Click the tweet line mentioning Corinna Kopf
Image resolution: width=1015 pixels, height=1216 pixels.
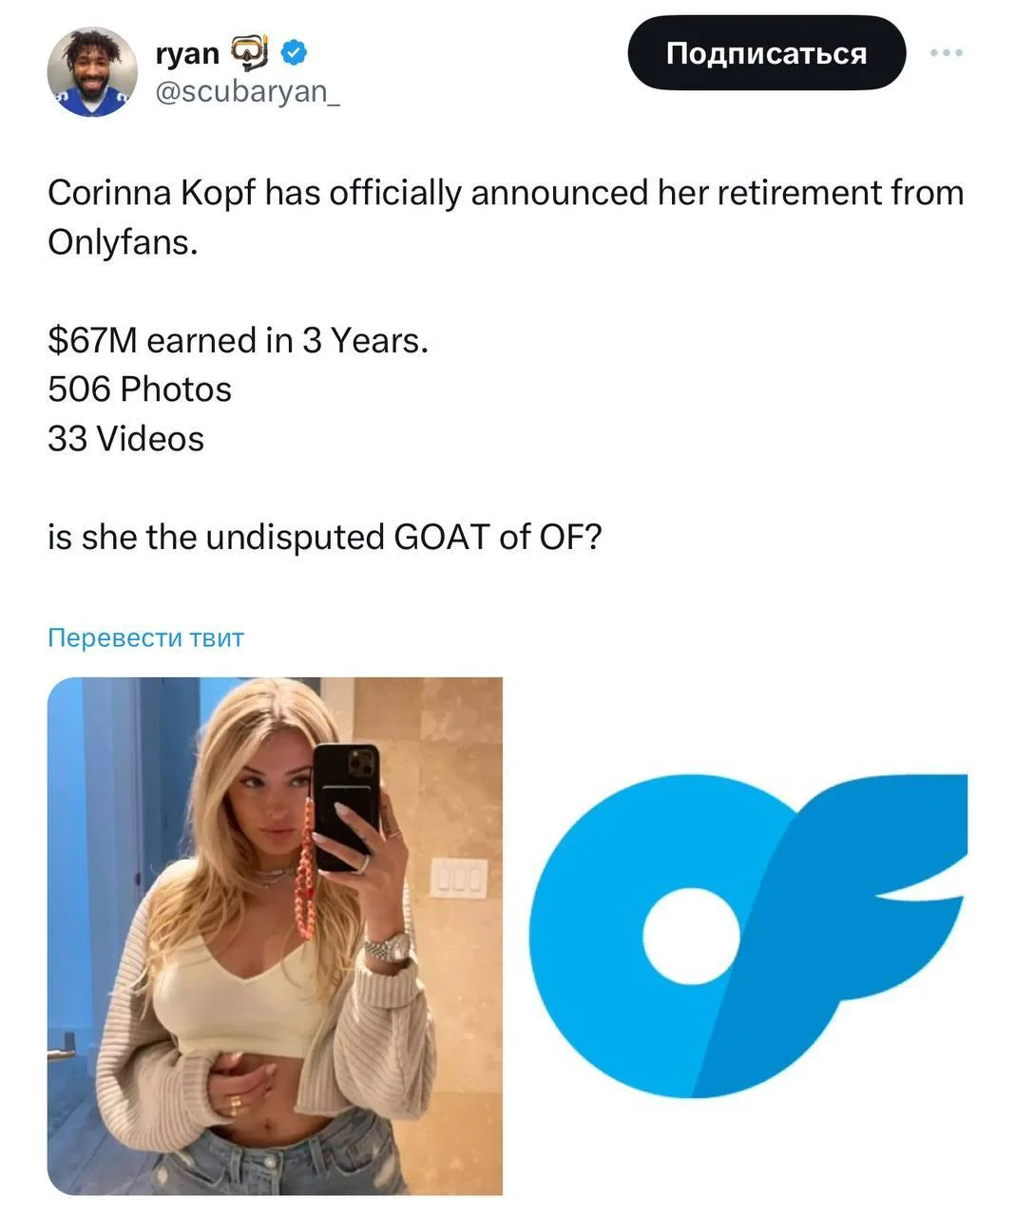click(506, 193)
